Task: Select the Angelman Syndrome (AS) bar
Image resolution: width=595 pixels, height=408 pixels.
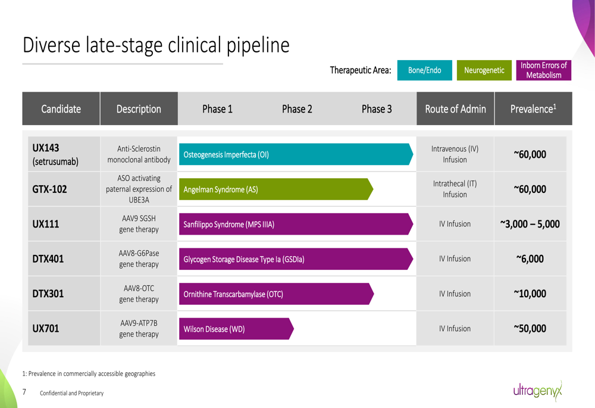Action: coord(276,189)
